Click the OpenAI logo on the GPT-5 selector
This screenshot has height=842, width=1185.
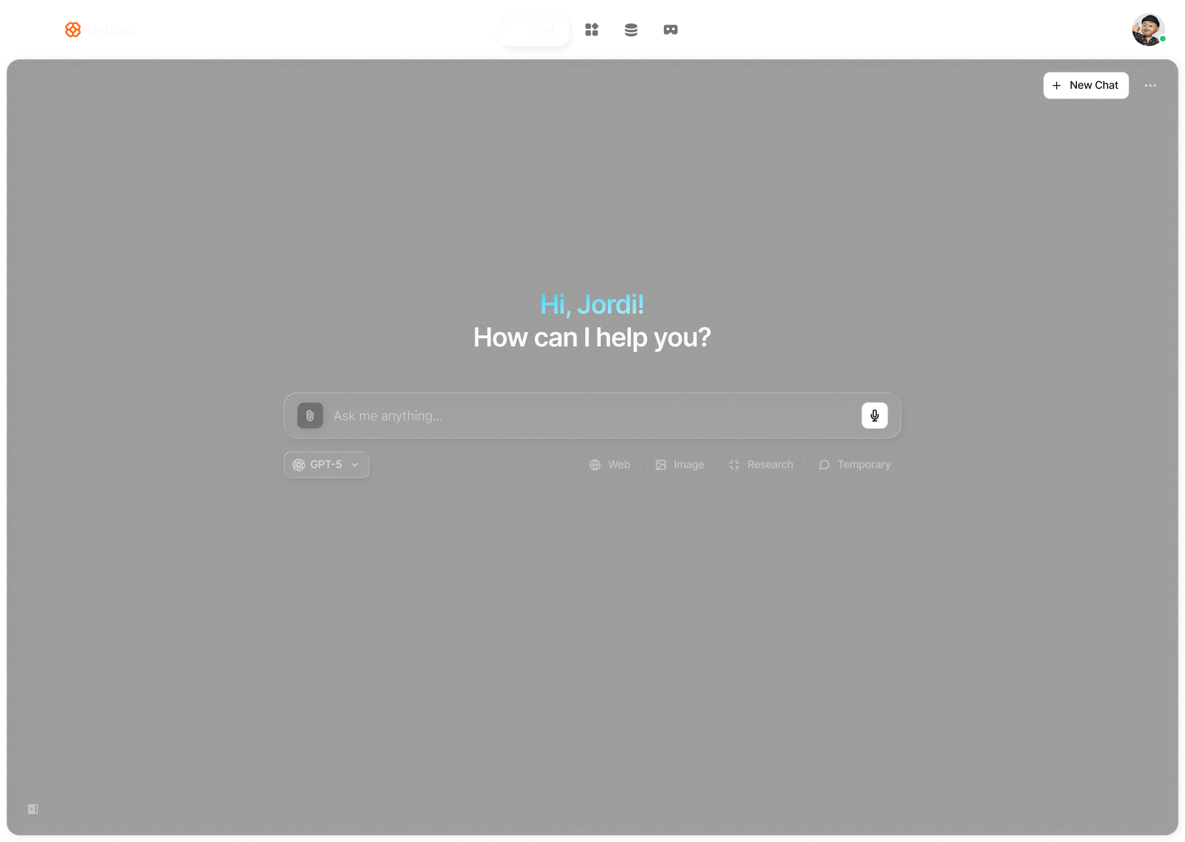[x=299, y=464]
